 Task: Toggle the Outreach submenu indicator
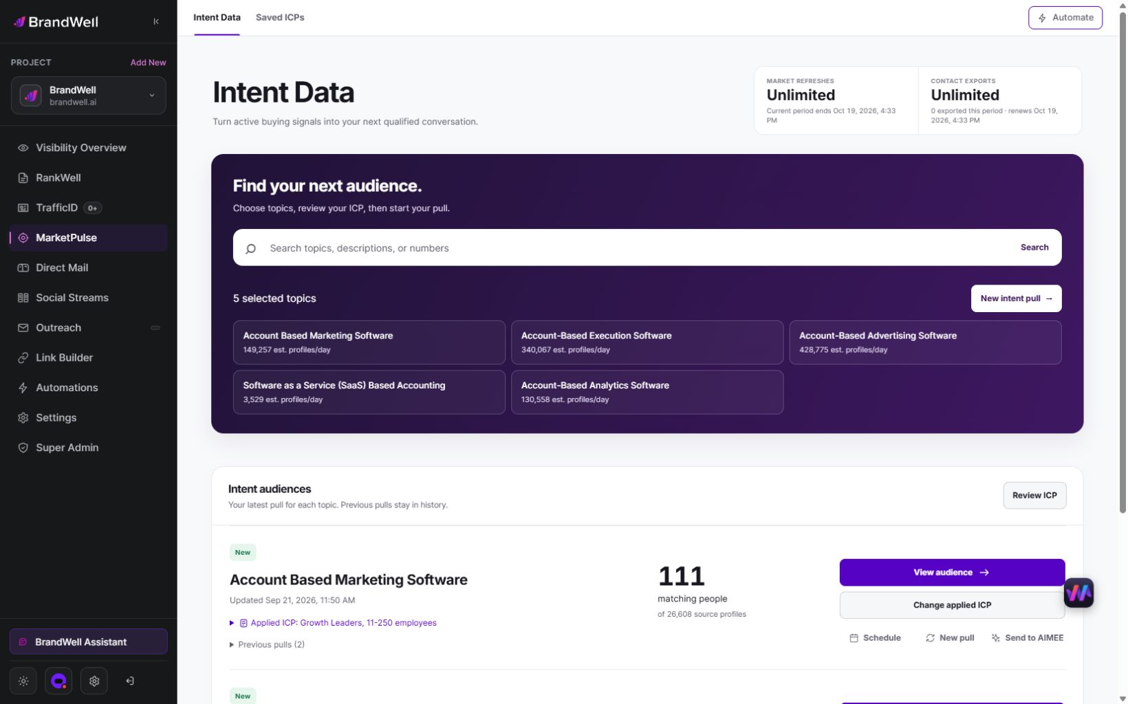[x=155, y=328]
